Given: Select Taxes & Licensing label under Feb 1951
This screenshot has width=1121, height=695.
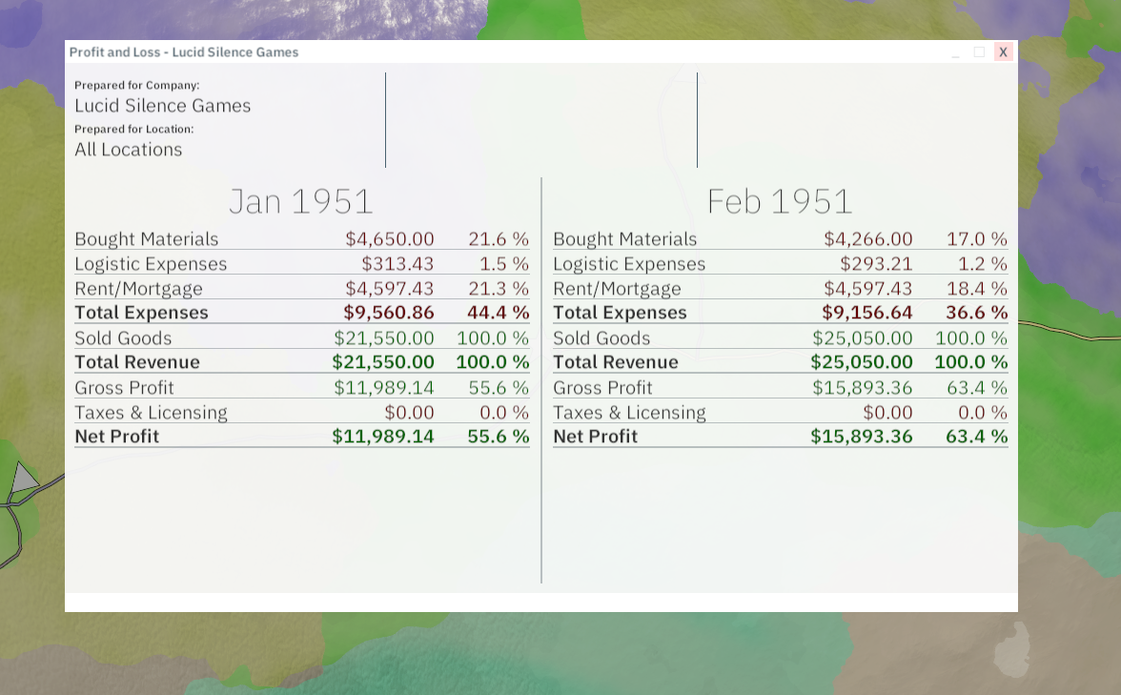Looking at the screenshot, I should pyautogui.click(x=629, y=413).
